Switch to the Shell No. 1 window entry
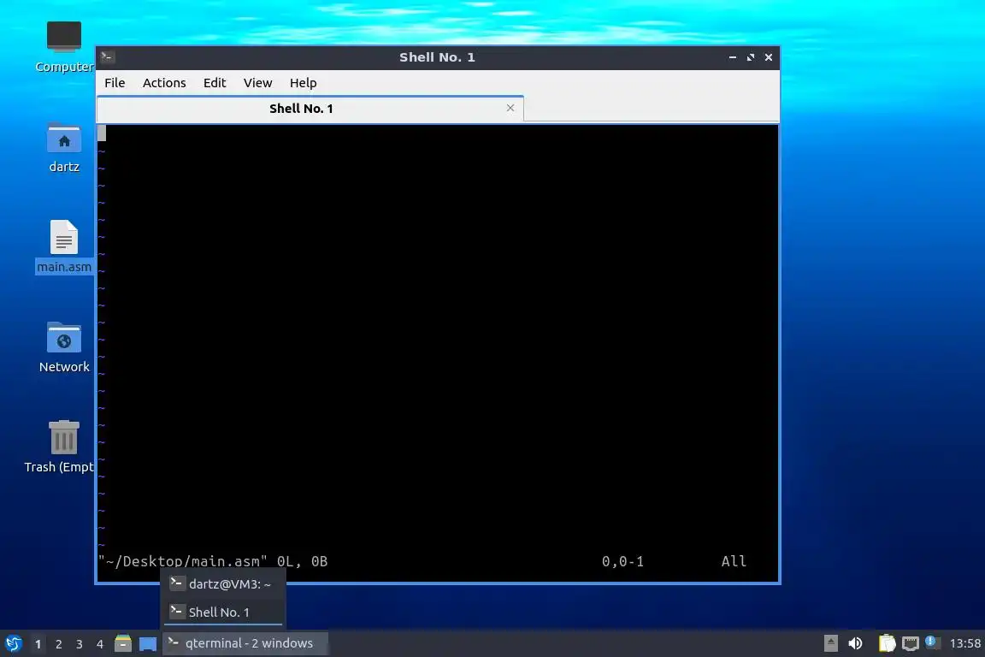This screenshot has width=985, height=657. 223,613
